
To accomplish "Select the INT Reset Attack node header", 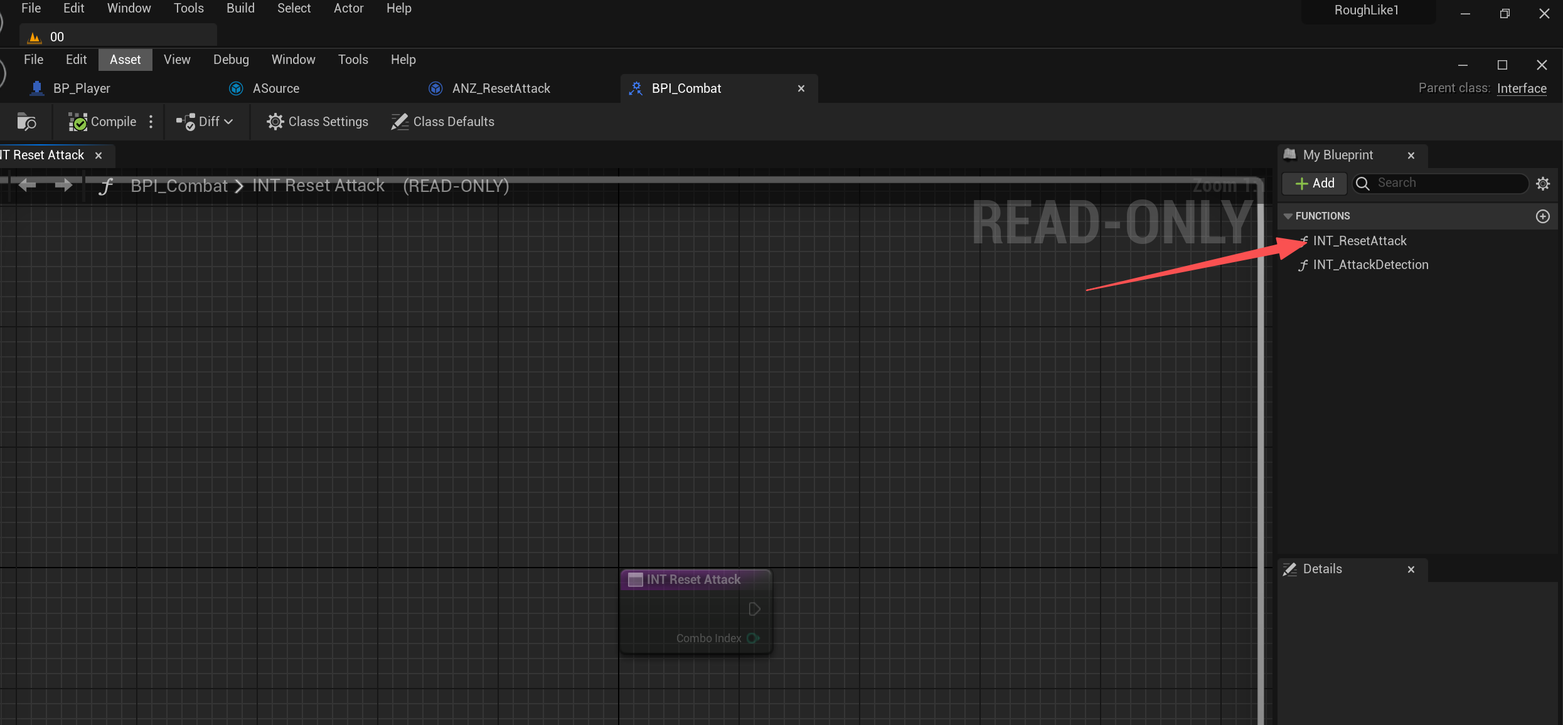I will [x=696, y=579].
